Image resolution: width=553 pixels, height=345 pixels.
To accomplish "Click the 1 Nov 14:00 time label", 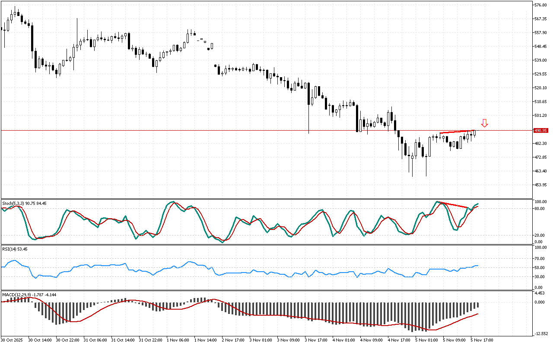I will (205, 340).
